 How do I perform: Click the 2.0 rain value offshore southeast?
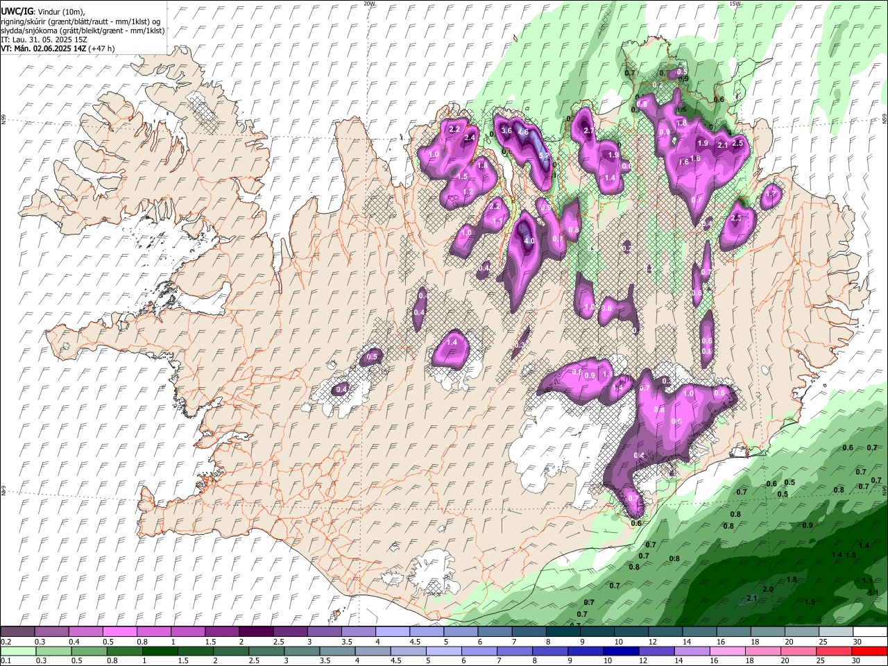(768, 589)
